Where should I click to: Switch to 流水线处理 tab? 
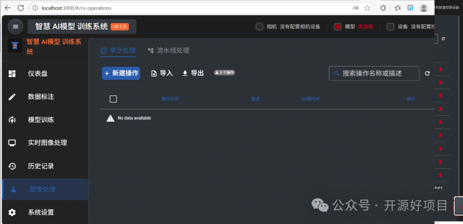[x=168, y=51]
